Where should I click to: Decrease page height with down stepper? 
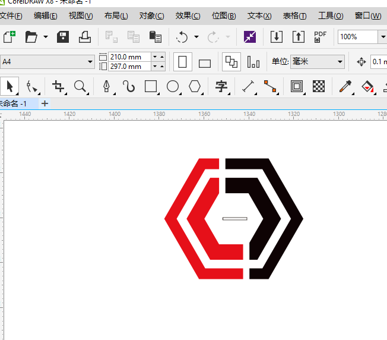coord(155,67)
